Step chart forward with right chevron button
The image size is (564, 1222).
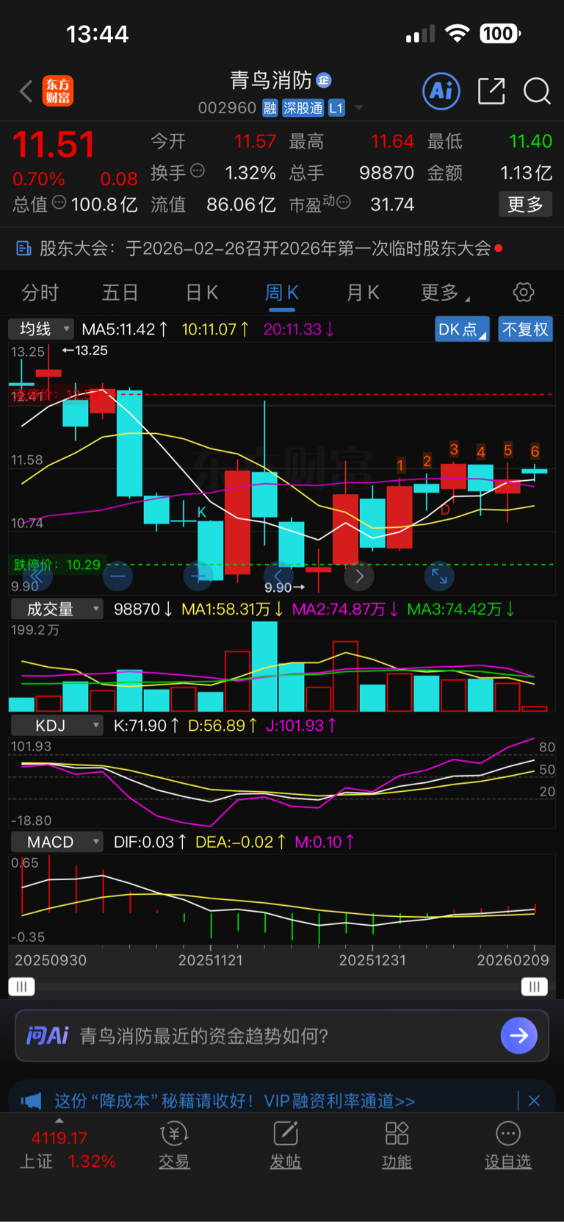tap(359, 576)
